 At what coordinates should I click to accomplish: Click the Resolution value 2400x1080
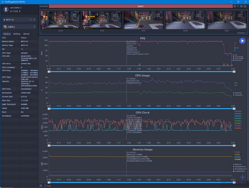coord(26,93)
